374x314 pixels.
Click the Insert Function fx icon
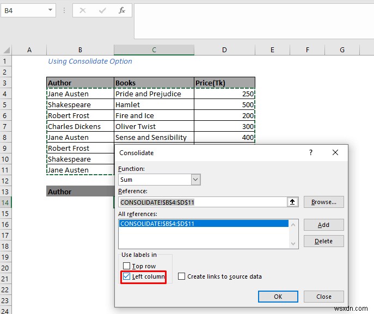[122, 10]
